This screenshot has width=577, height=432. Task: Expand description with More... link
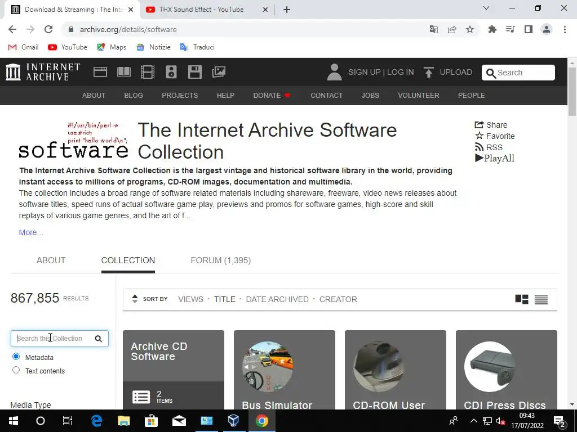pyautogui.click(x=31, y=232)
